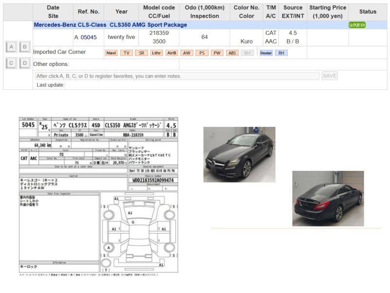Mark favorite group B button
Screen dimensions: 390x293
(x=25, y=47)
